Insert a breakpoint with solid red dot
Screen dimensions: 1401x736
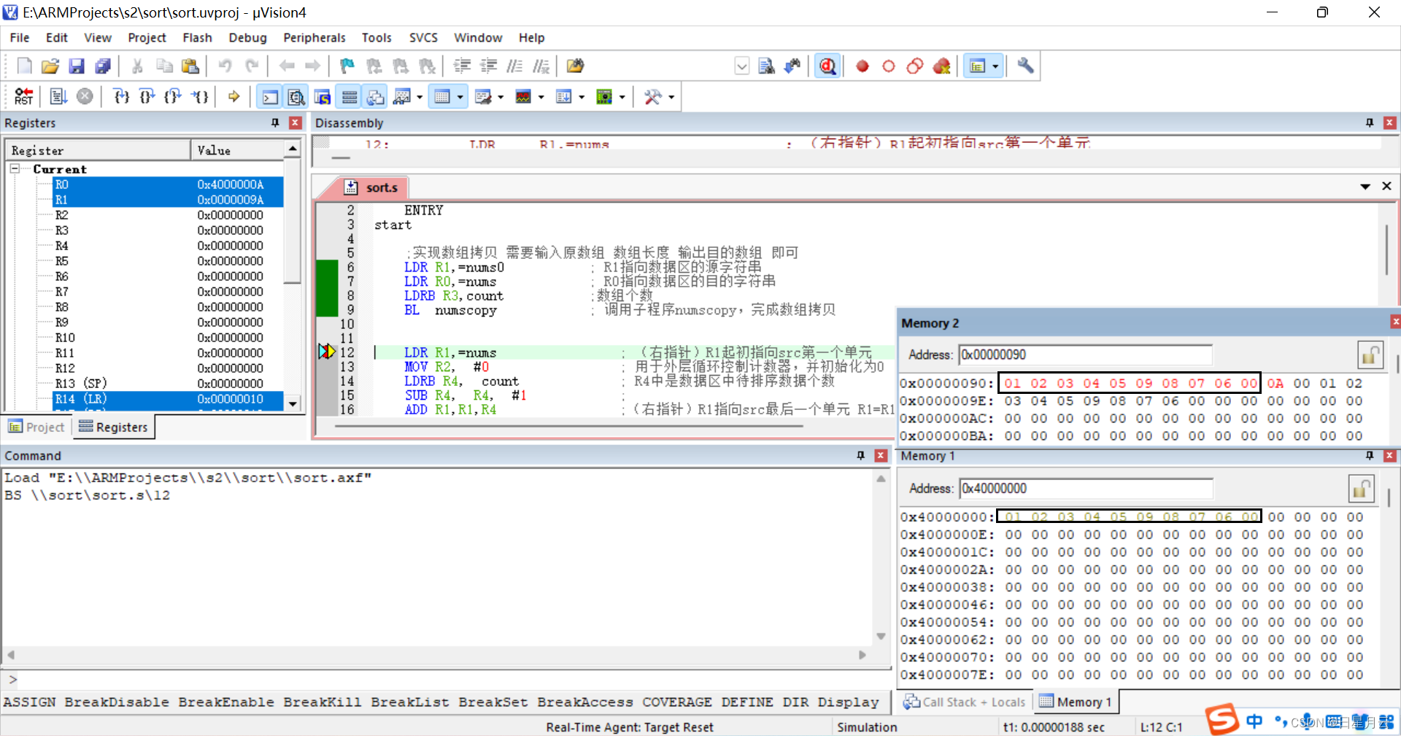pos(862,66)
